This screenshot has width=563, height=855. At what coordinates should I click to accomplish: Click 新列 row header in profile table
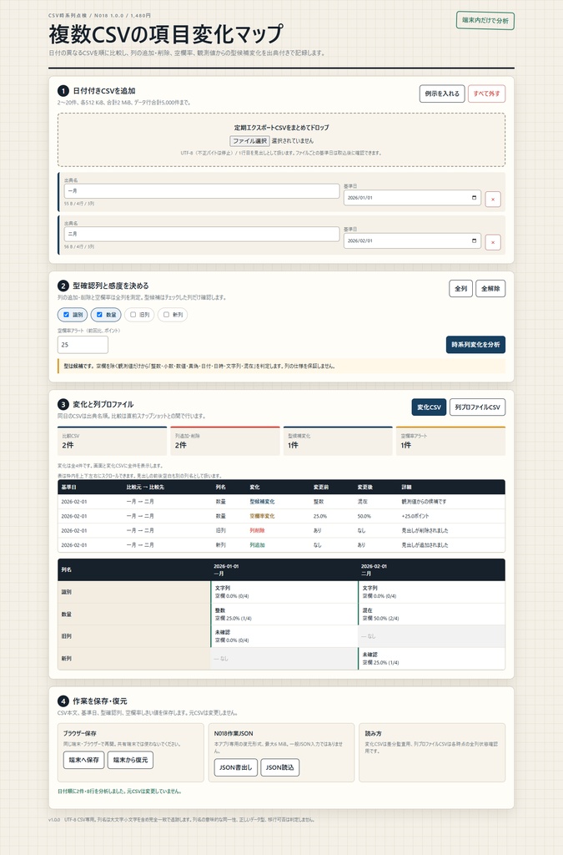click(134, 659)
